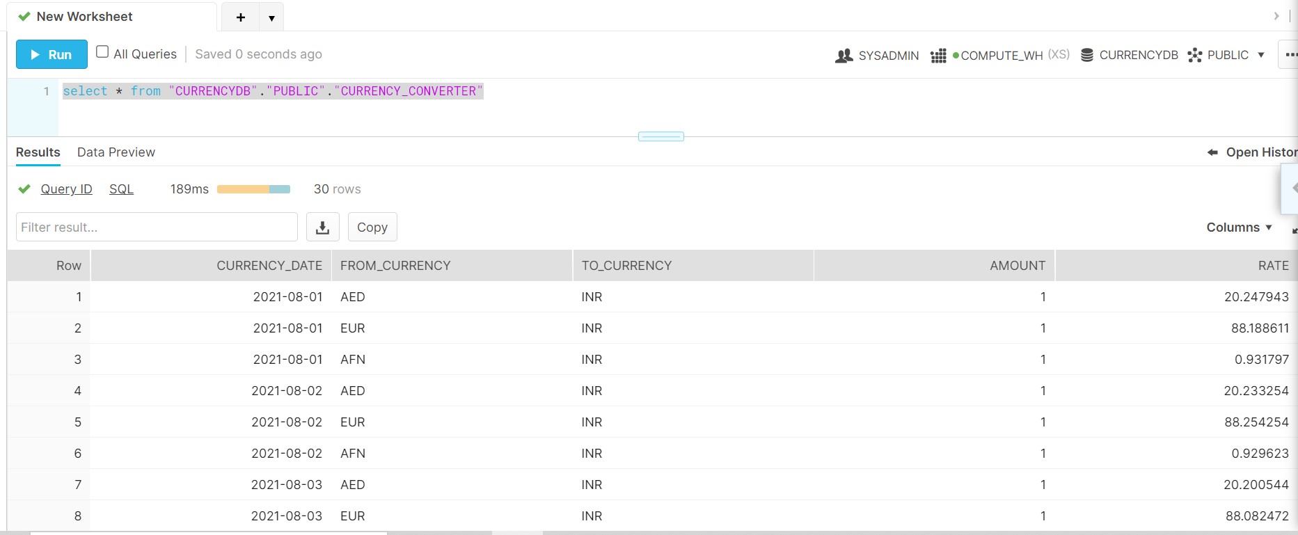Viewport: 1298px width, 535px height.
Task: Click the COMPUTE_WH warehouse icon
Action: coord(938,56)
